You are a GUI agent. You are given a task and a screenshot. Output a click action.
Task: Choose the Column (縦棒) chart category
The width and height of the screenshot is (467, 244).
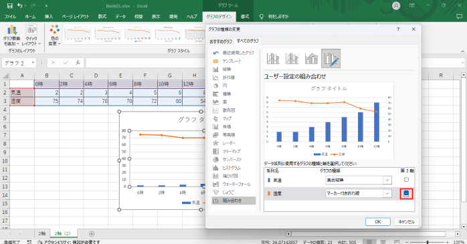pos(233,70)
